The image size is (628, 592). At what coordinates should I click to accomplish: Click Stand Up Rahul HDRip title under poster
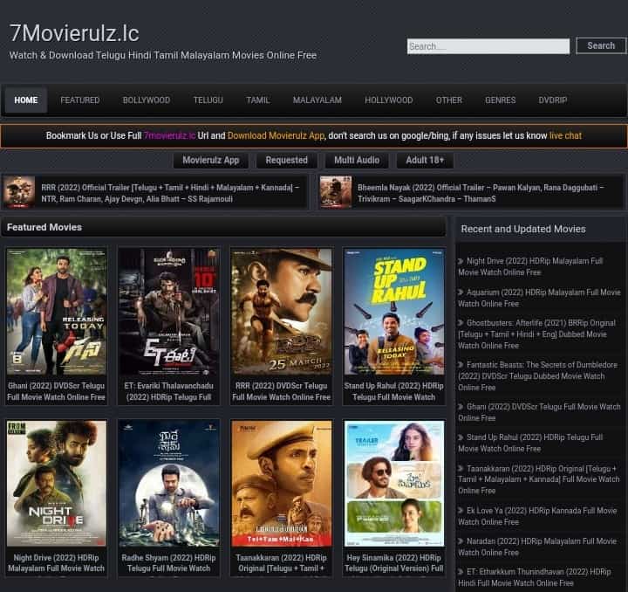(x=394, y=391)
